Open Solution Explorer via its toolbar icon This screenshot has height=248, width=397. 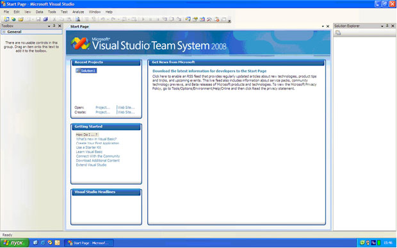[x=188, y=19]
